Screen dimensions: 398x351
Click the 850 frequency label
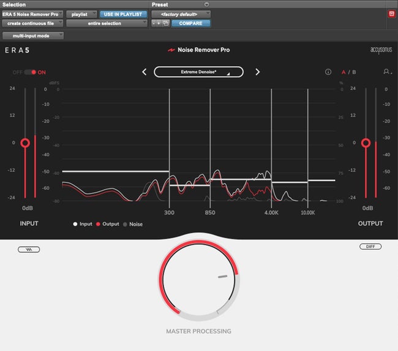tap(210, 213)
